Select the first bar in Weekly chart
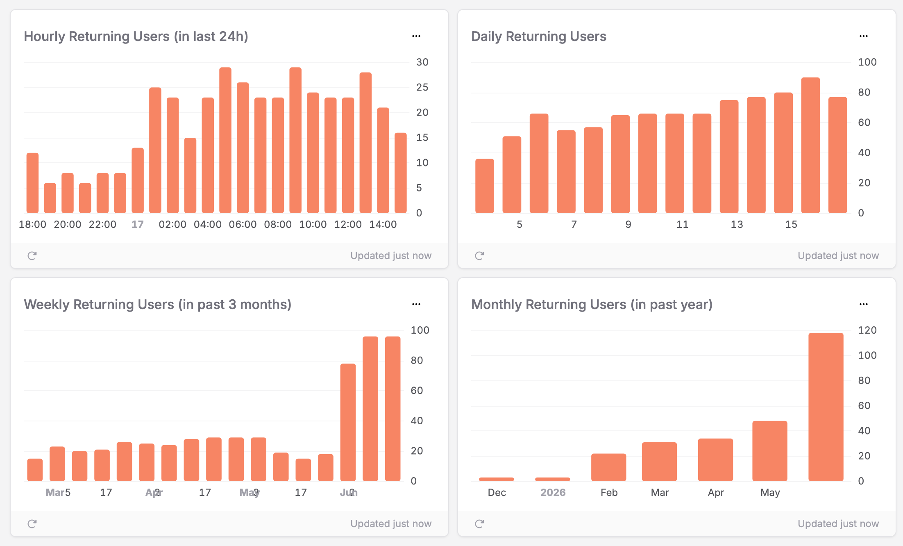 [35, 470]
